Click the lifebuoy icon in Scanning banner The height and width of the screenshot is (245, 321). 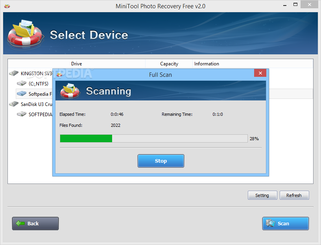pyautogui.click(x=70, y=91)
